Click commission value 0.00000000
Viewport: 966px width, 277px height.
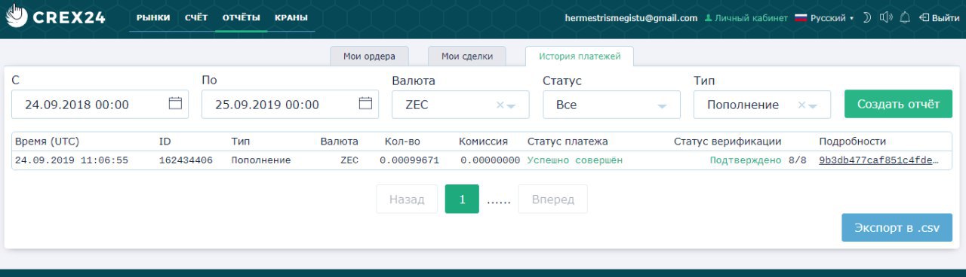[x=490, y=160]
